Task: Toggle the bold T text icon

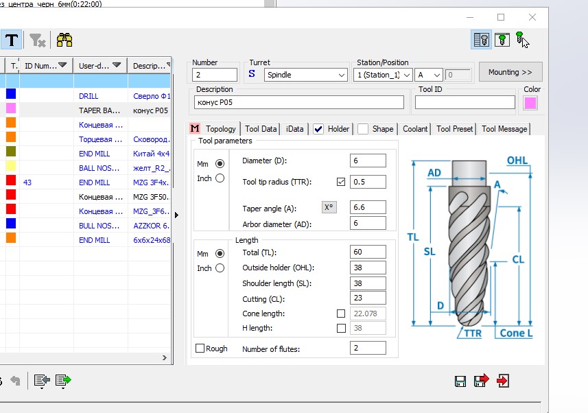Action: pyautogui.click(x=11, y=40)
